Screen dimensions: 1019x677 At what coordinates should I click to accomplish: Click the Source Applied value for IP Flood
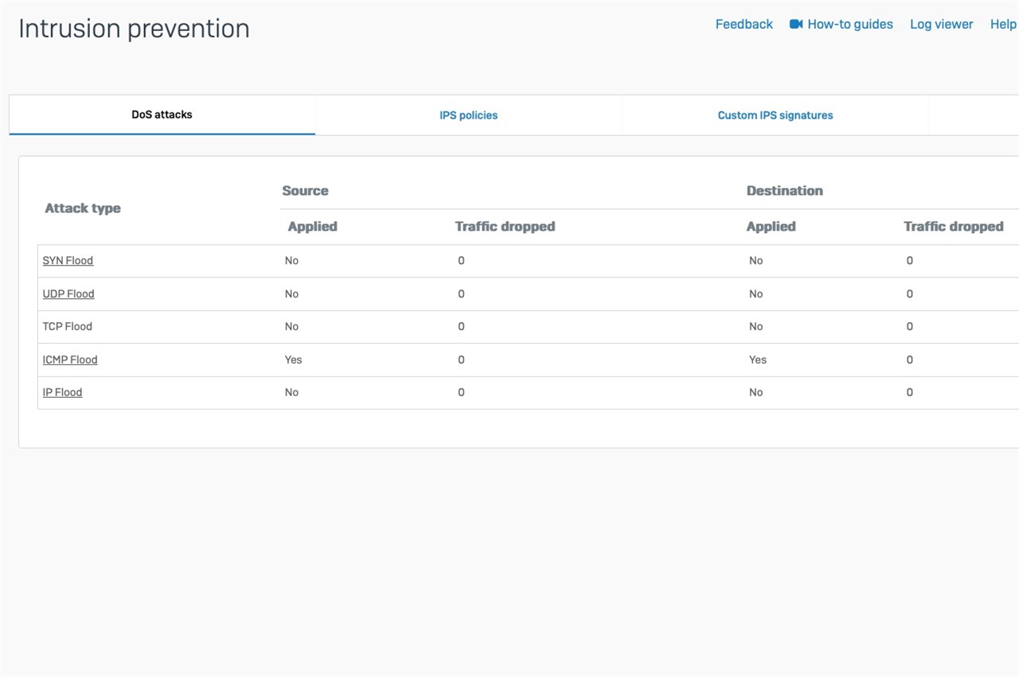pyautogui.click(x=291, y=392)
